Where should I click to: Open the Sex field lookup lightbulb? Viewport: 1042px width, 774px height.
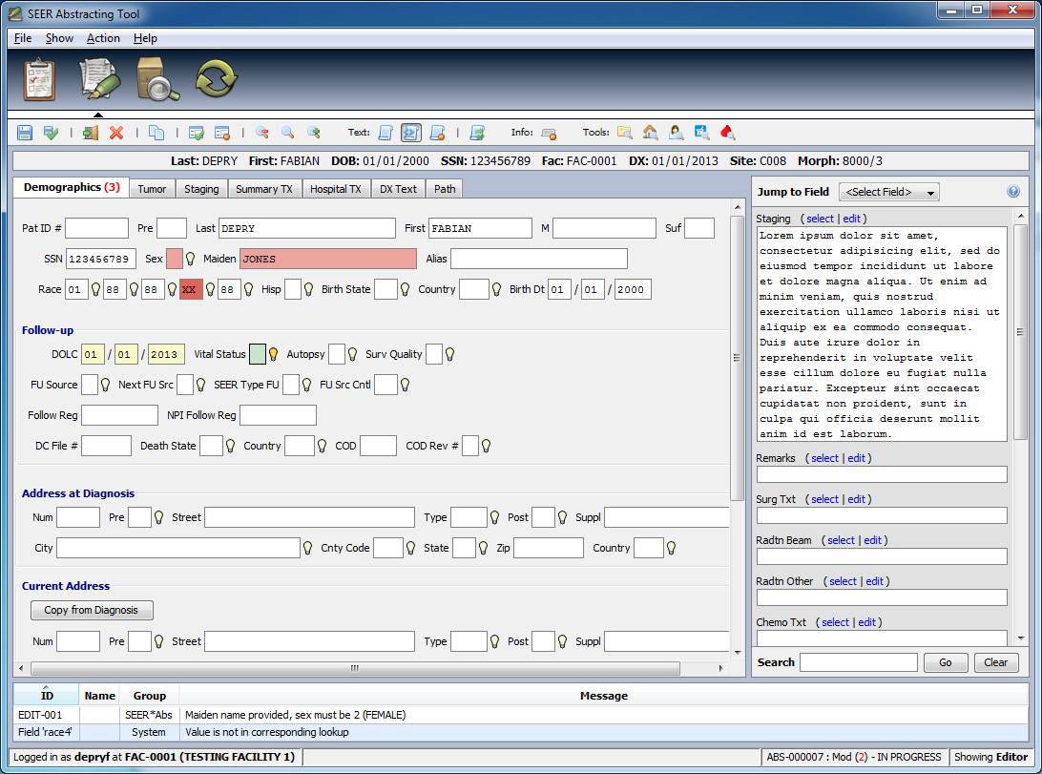[x=190, y=259]
